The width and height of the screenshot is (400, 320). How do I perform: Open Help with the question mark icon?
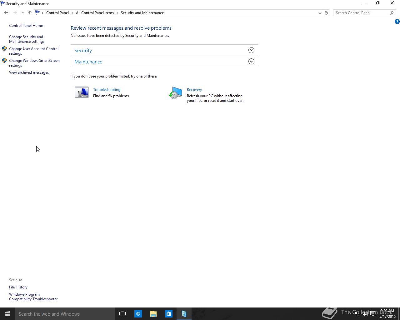(x=397, y=22)
